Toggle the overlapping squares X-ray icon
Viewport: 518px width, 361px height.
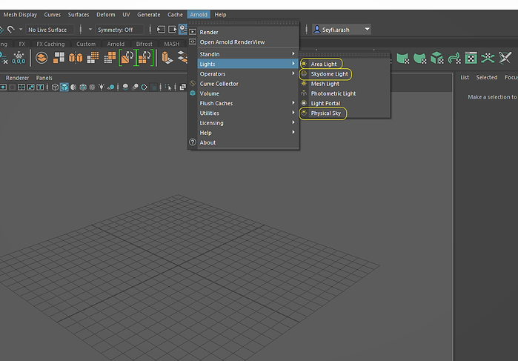(x=183, y=87)
